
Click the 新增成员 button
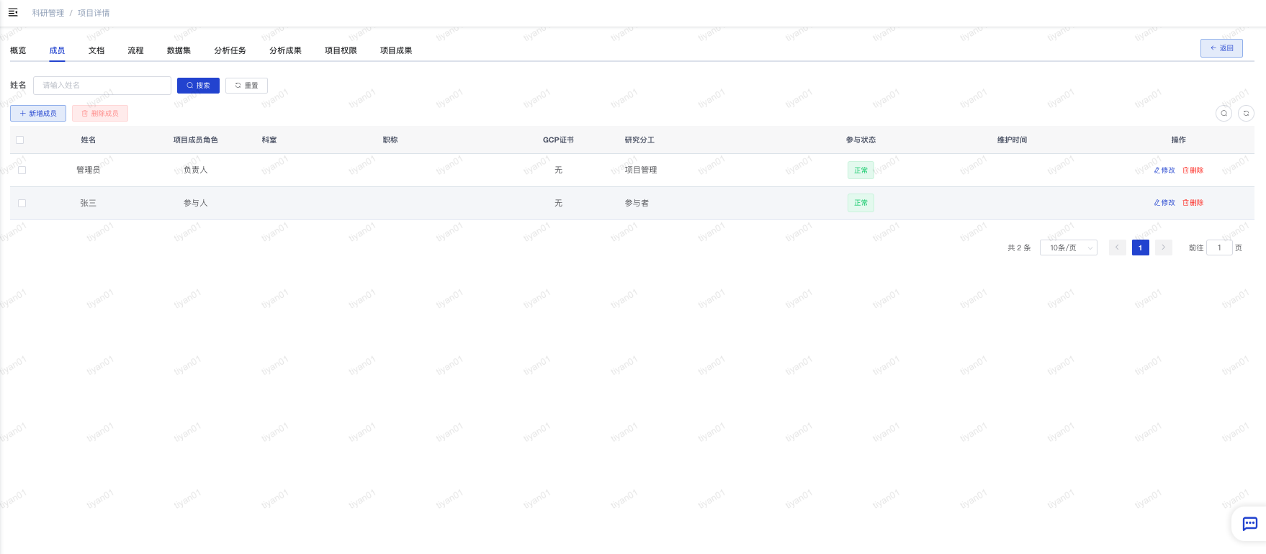tap(38, 114)
